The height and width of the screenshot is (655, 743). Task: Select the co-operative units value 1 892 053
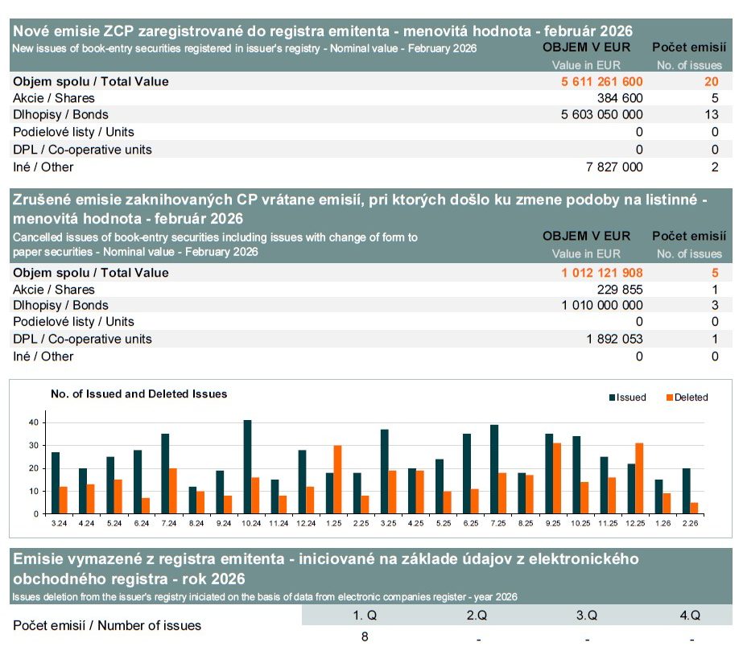coord(614,340)
